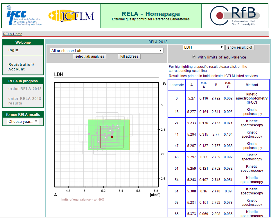Go to Registration/Account in sidebar
271x218 pixels.
21,67
